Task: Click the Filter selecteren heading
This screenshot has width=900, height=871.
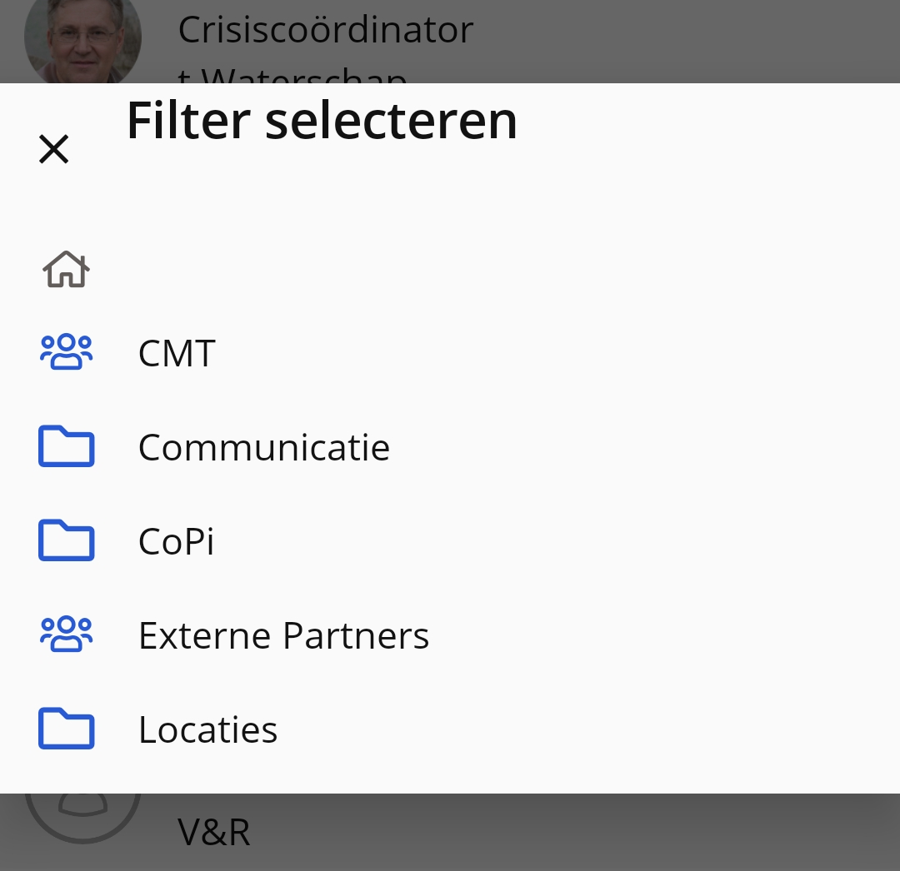Action: click(322, 121)
